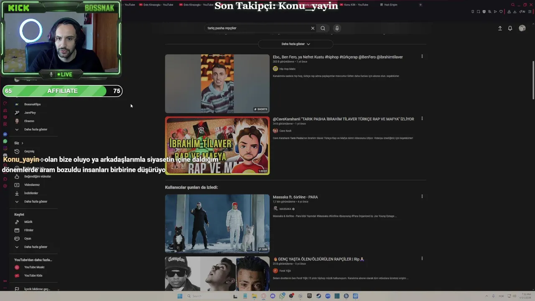Focus the tarıq pasha repçiler search field
Image resolution: width=535 pixels, height=301 pixels.
tap(257, 28)
